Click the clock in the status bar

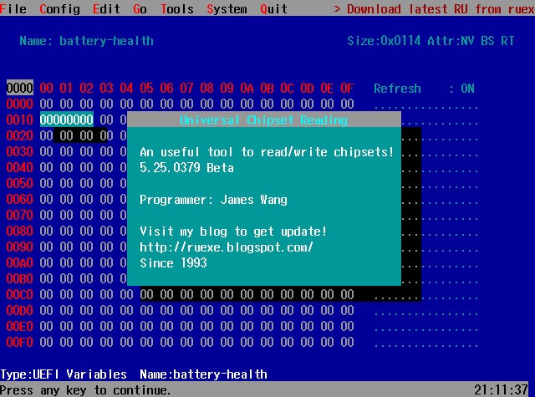[x=501, y=389]
